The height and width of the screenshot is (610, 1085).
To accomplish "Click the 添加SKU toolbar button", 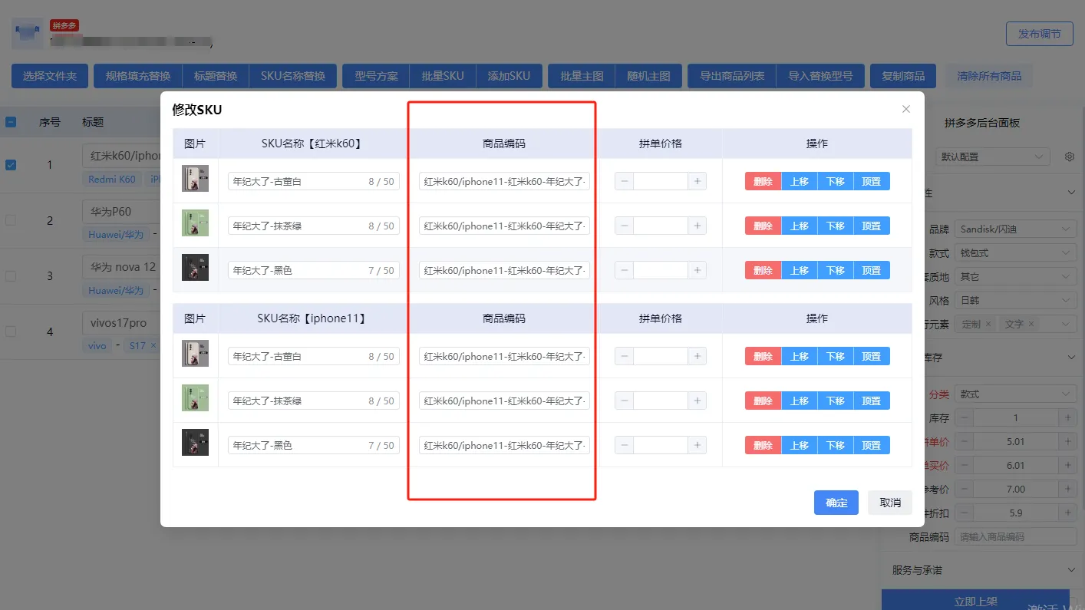I will coord(510,76).
